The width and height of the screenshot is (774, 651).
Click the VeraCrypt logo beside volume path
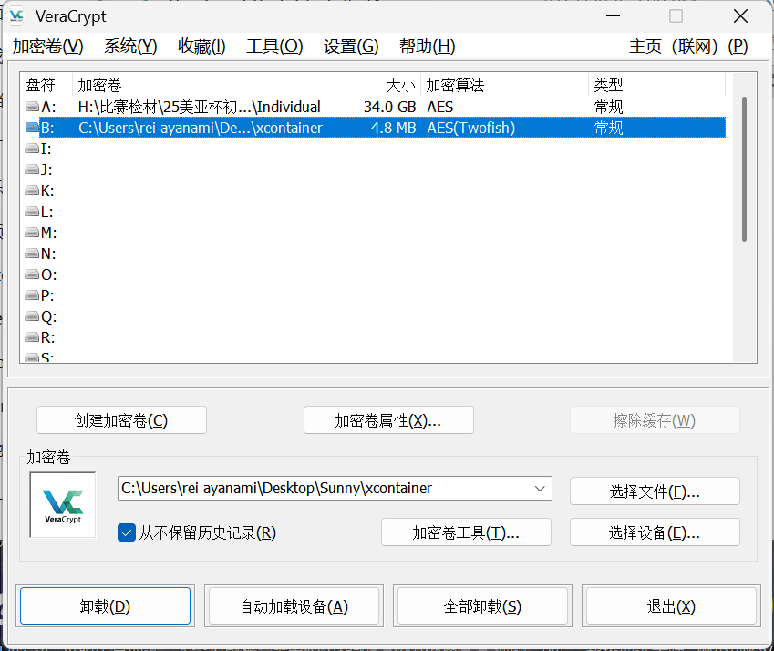click(x=63, y=505)
